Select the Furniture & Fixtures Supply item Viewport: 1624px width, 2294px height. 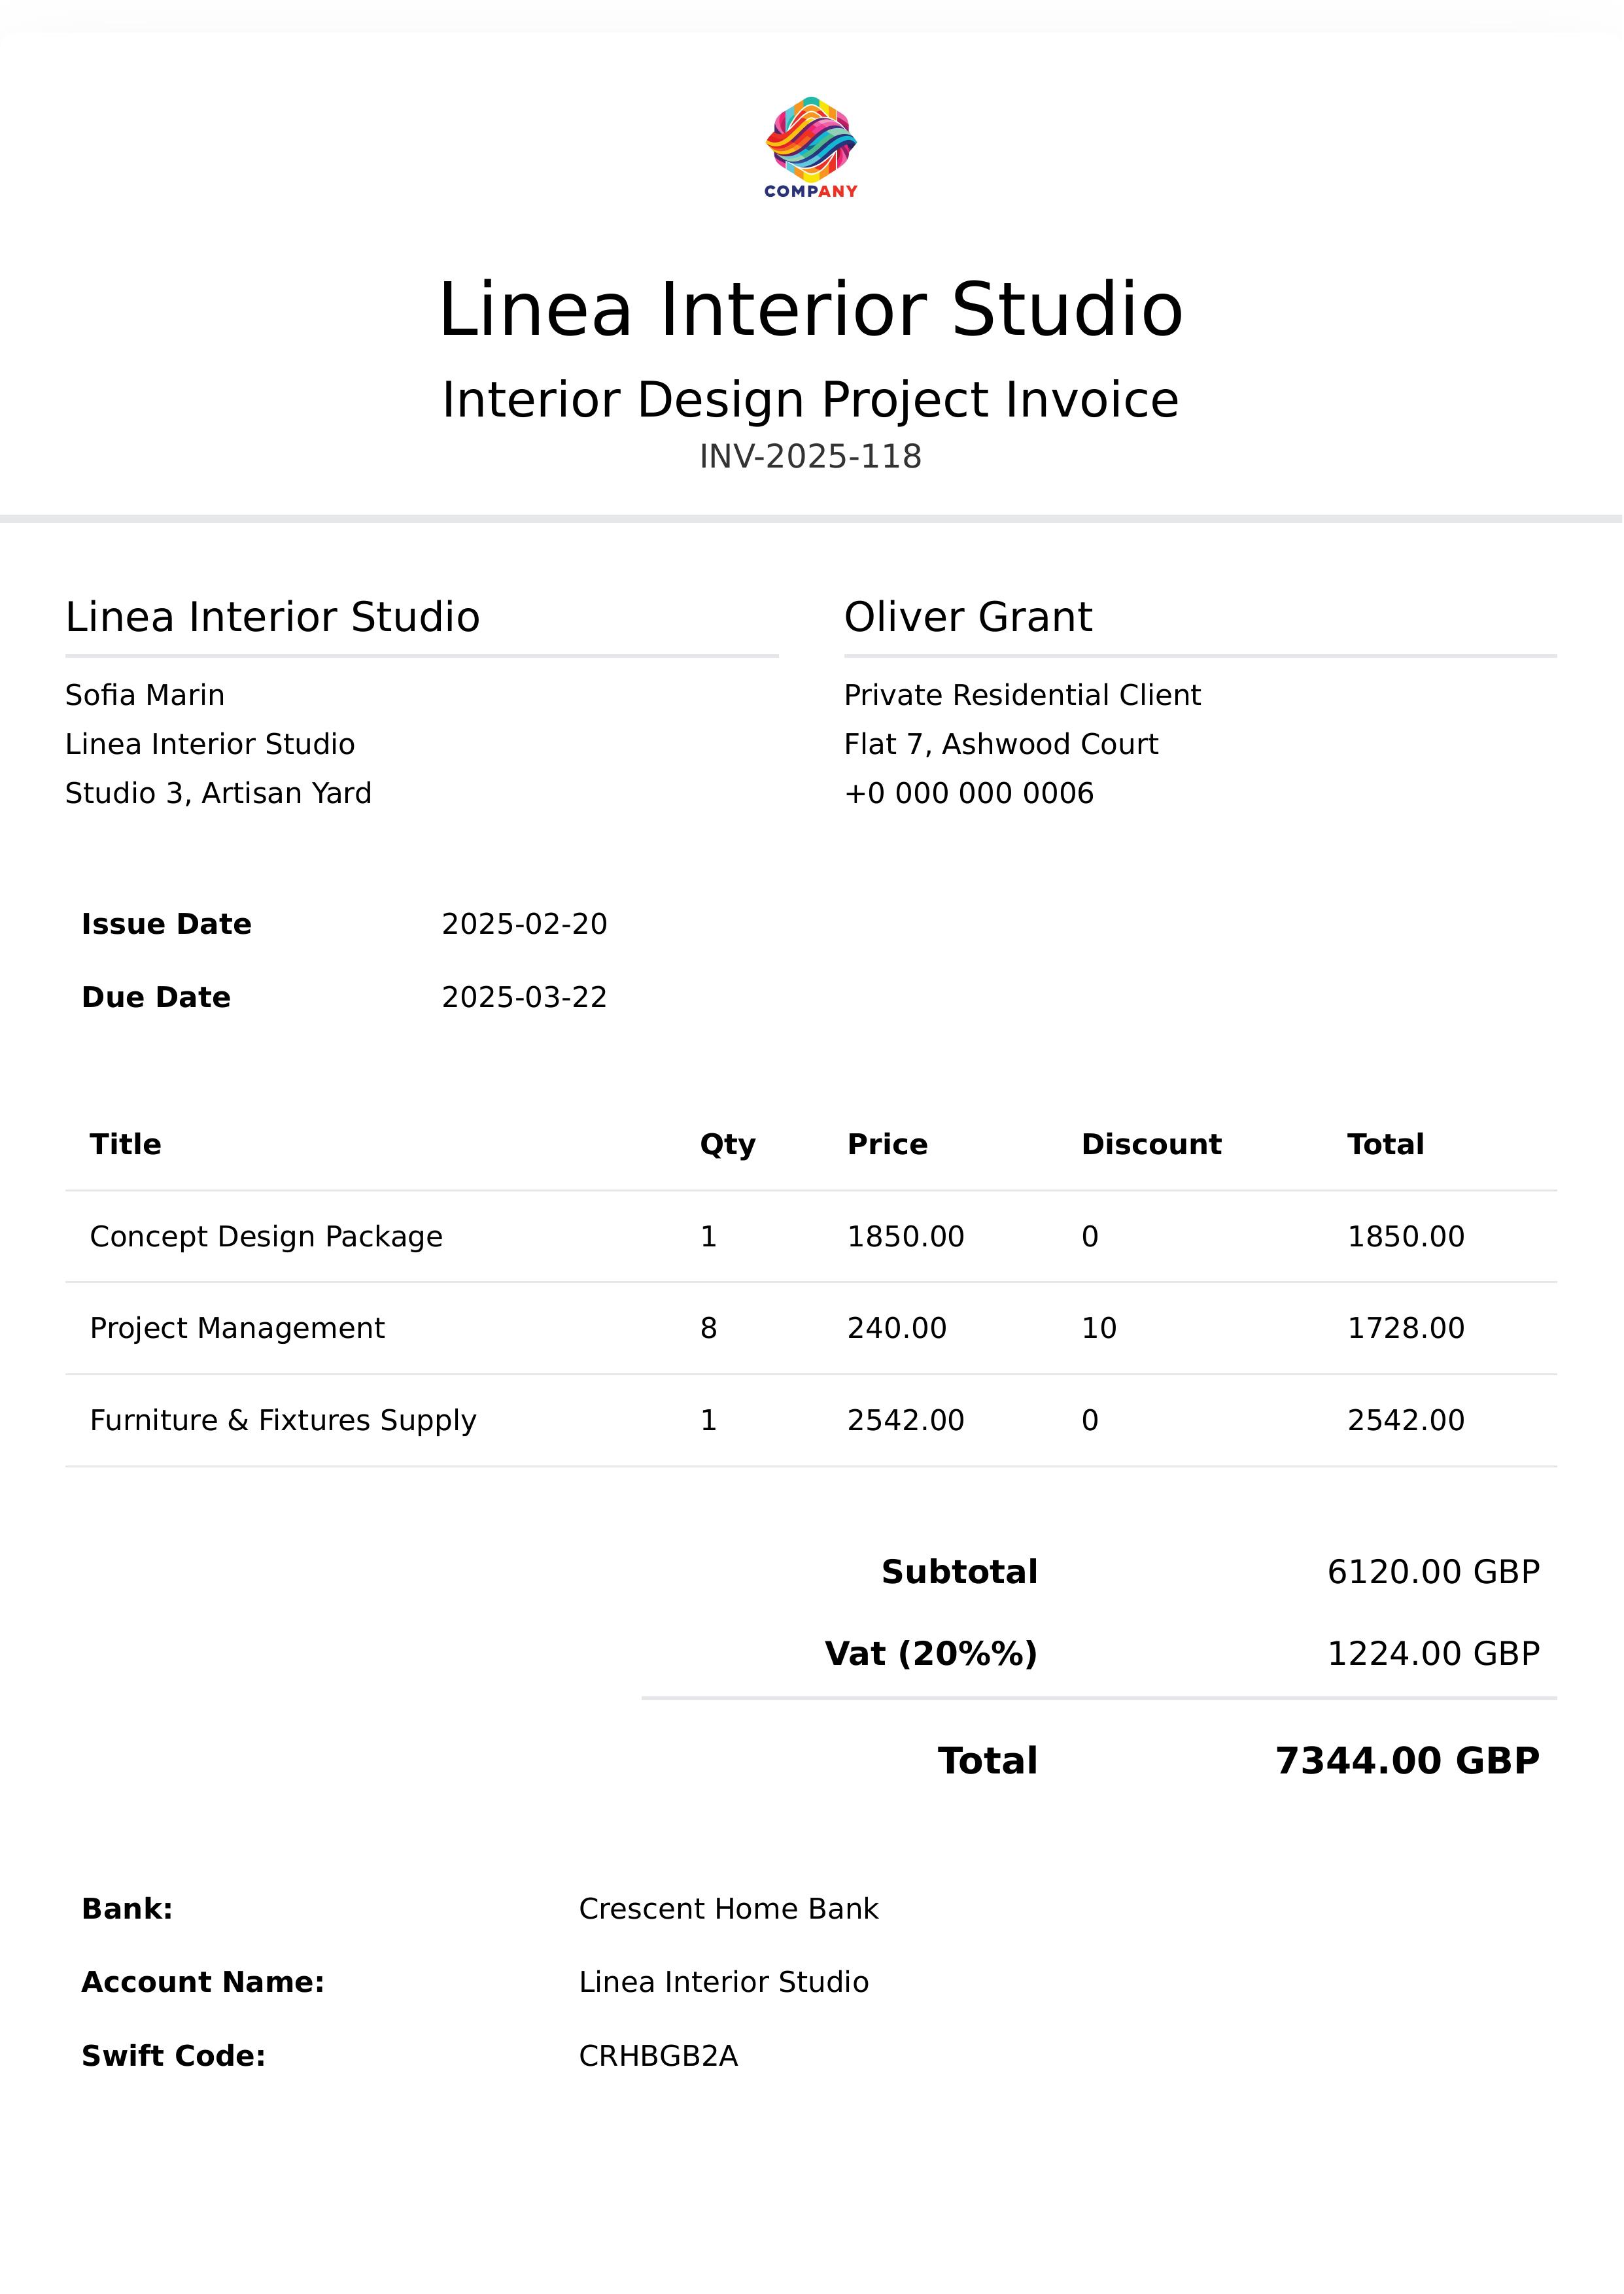click(283, 1420)
